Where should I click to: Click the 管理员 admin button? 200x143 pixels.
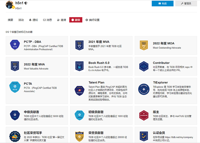[x=186, y=3]
